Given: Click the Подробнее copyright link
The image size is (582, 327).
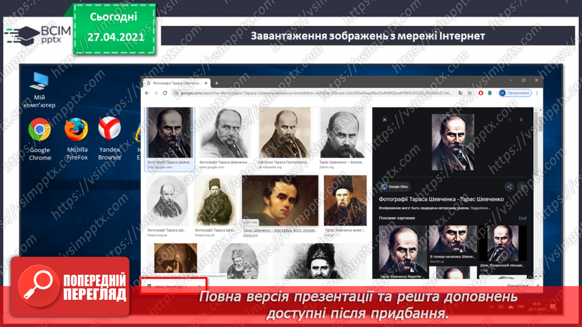Looking at the screenshot, I should [x=480, y=208].
